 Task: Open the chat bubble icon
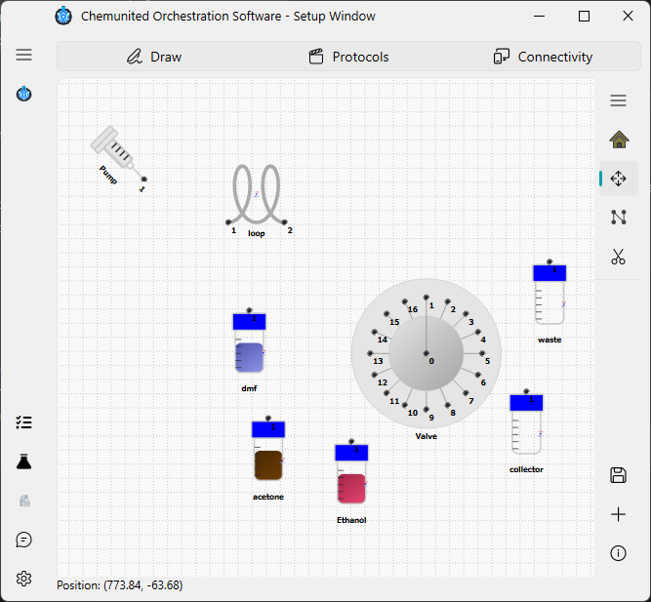pos(23,540)
